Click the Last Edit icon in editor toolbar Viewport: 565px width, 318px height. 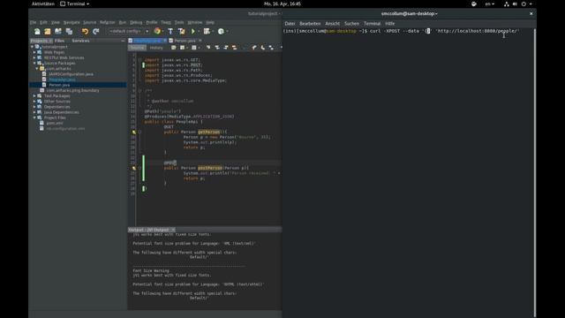pos(174,48)
